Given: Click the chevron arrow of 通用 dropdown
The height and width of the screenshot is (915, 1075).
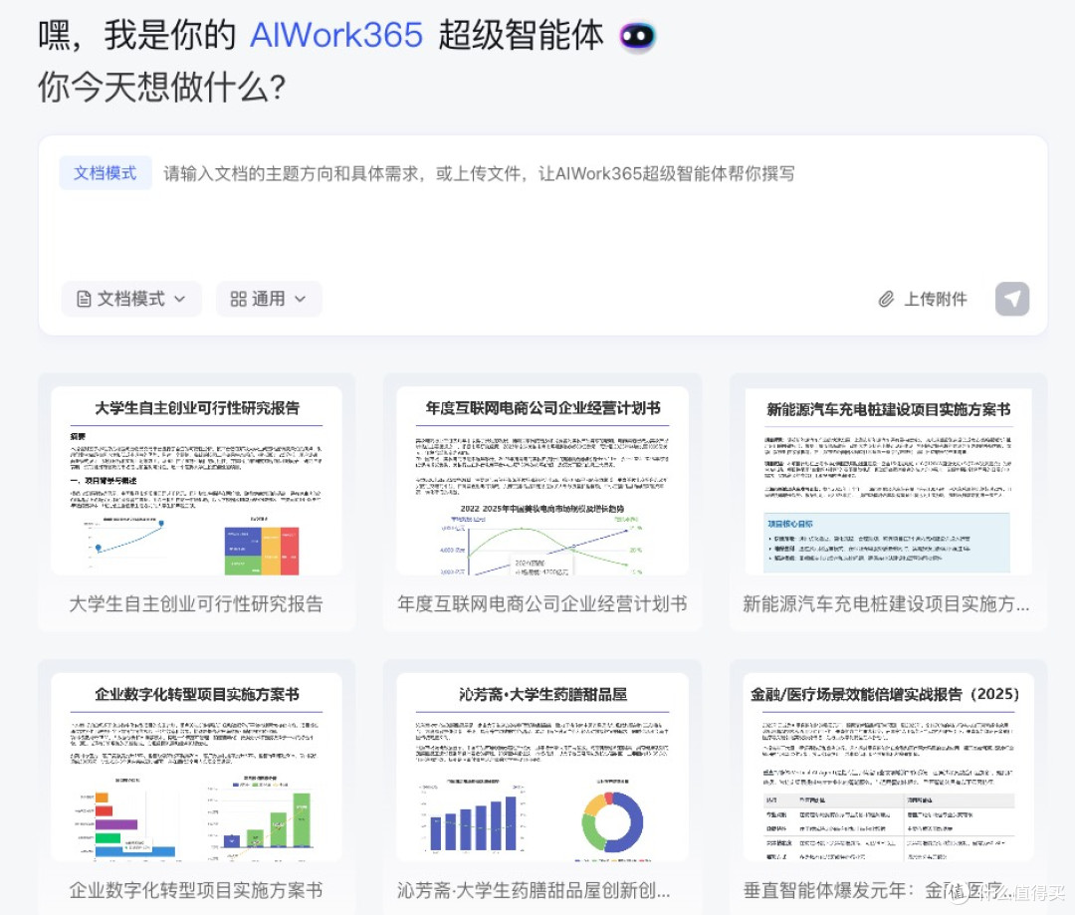Looking at the screenshot, I should (301, 299).
